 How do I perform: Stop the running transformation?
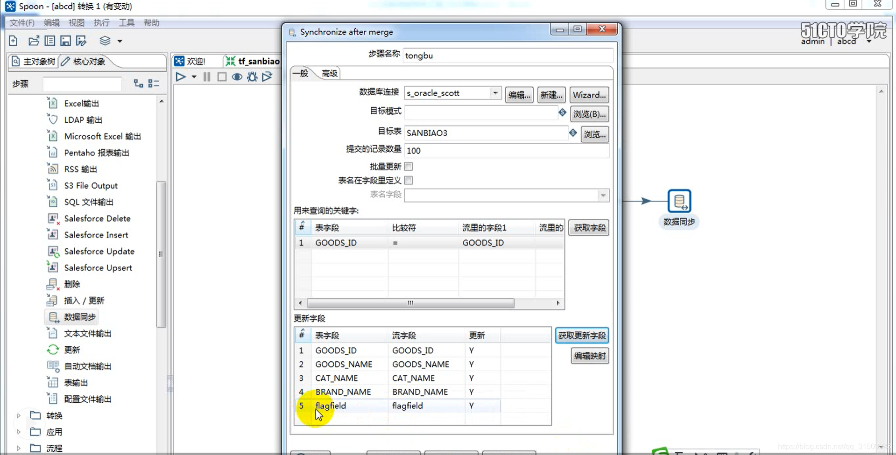(222, 77)
